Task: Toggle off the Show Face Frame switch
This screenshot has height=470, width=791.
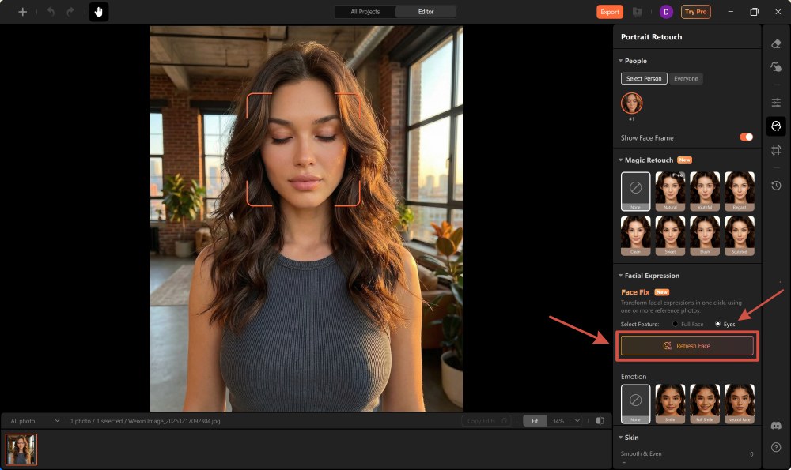Action: click(744, 137)
